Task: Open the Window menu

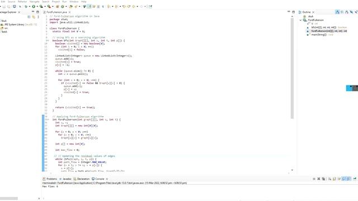Action: coord(74,2)
